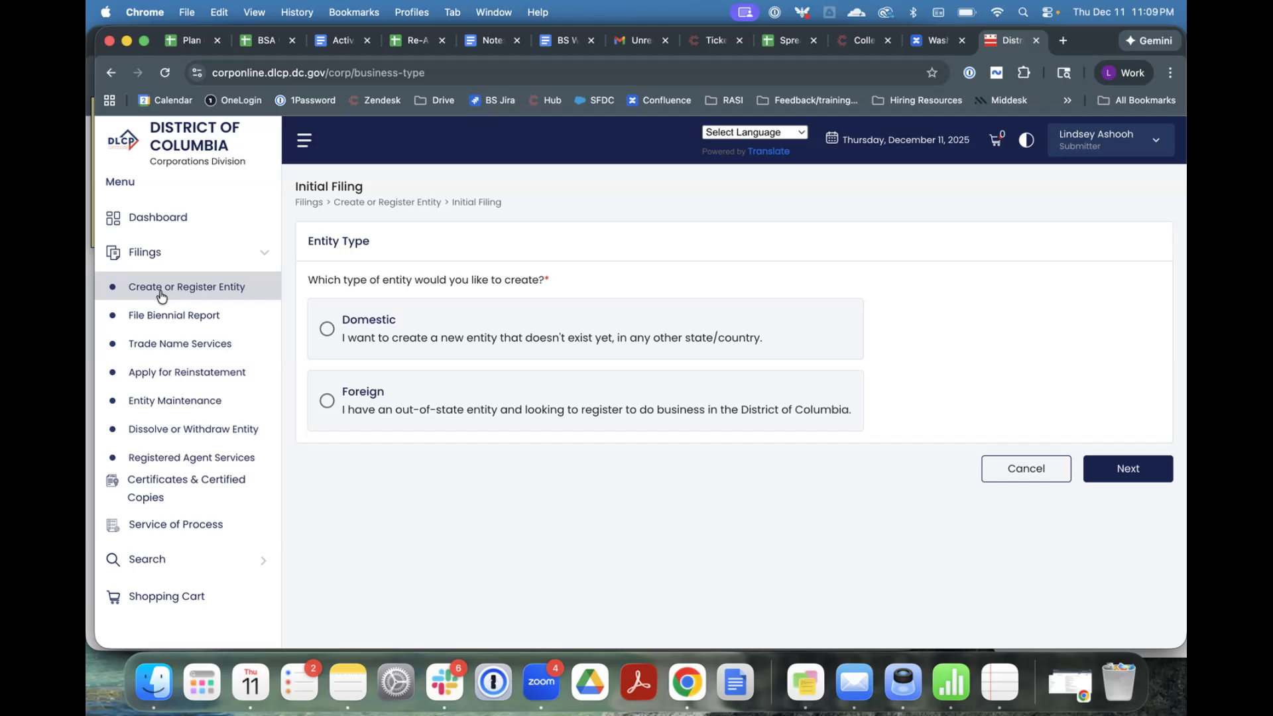
Task: Toggle the dark mode contrast icon
Action: pos(1026,140)
